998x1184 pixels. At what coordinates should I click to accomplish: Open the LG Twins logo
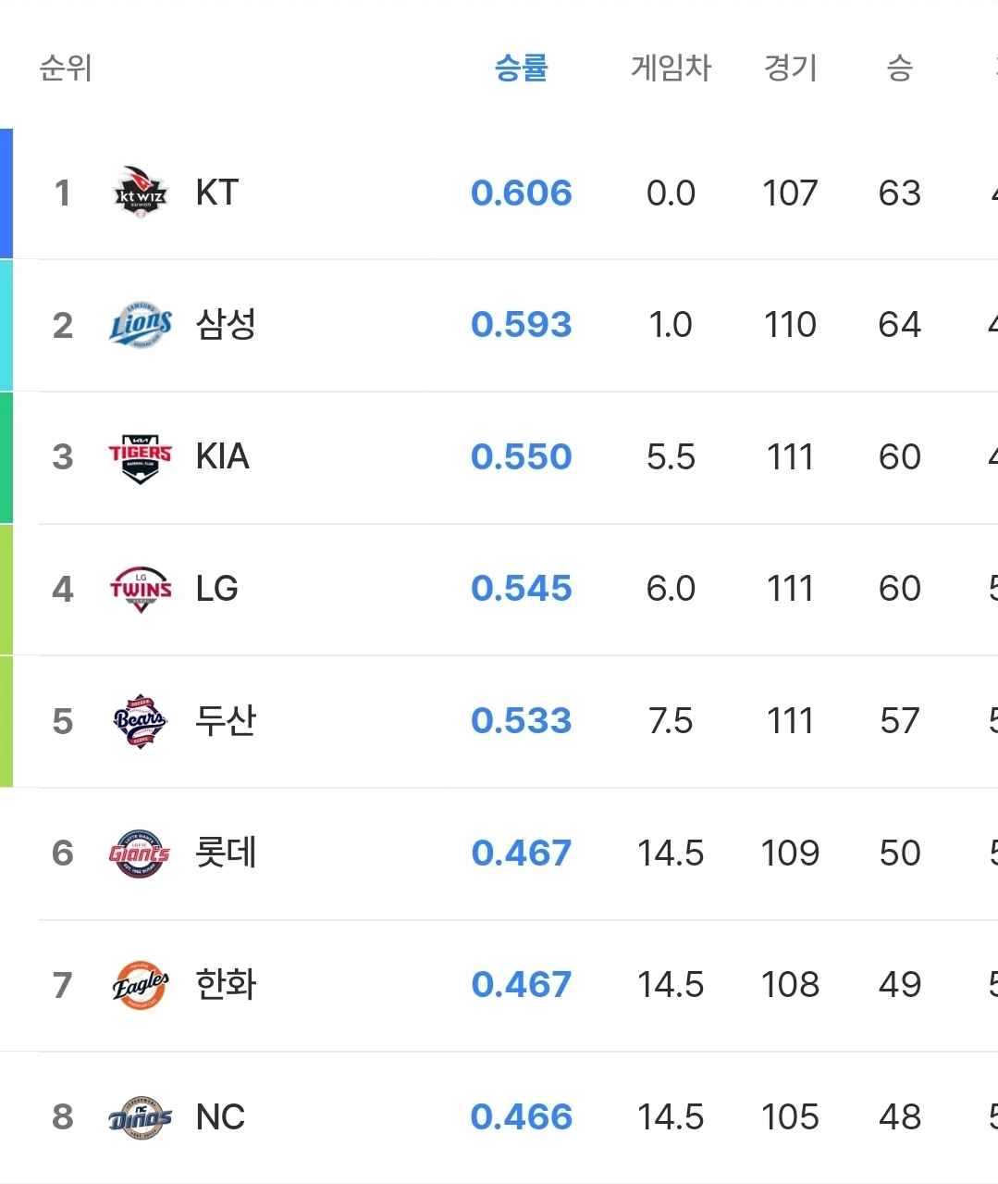pos(141,589)
